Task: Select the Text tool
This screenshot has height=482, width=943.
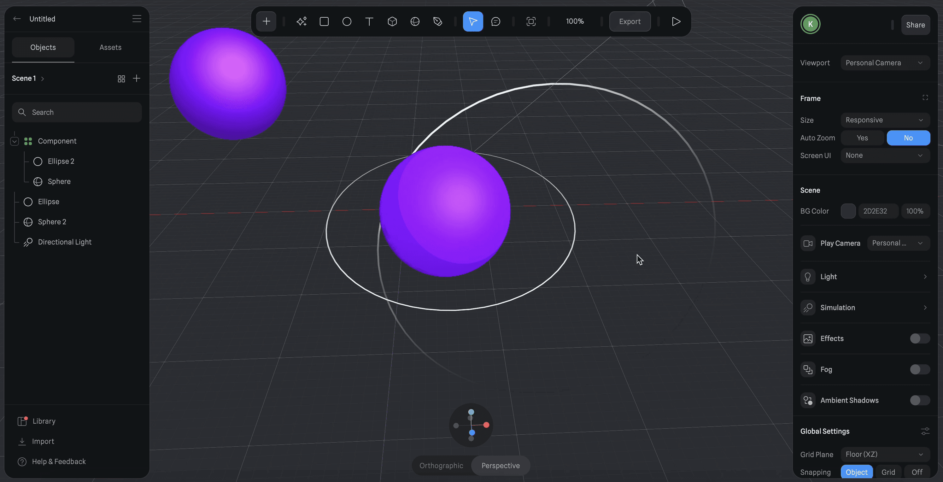Action: [x=369, y=22]
